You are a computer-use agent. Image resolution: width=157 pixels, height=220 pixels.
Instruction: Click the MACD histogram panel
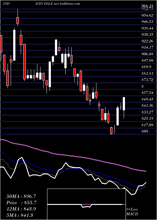pyautogui.click(x=86, y=204)
